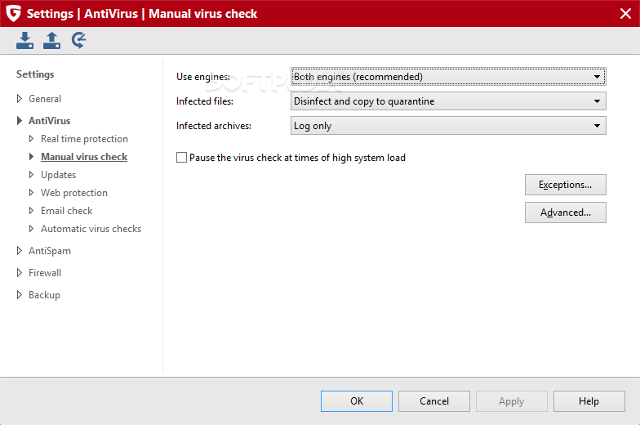640x425 pixels.
Task: Open the Infected files dropdown
Action: tap(448, 101)
